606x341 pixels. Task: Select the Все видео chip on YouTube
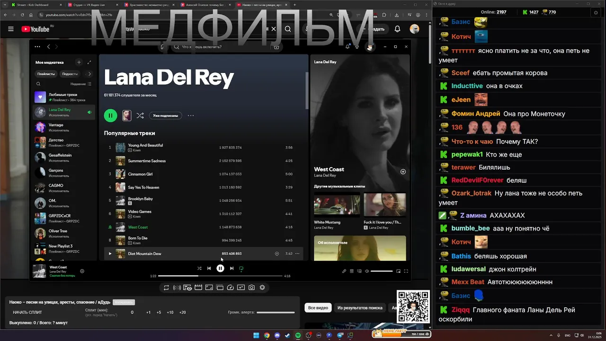318,308
